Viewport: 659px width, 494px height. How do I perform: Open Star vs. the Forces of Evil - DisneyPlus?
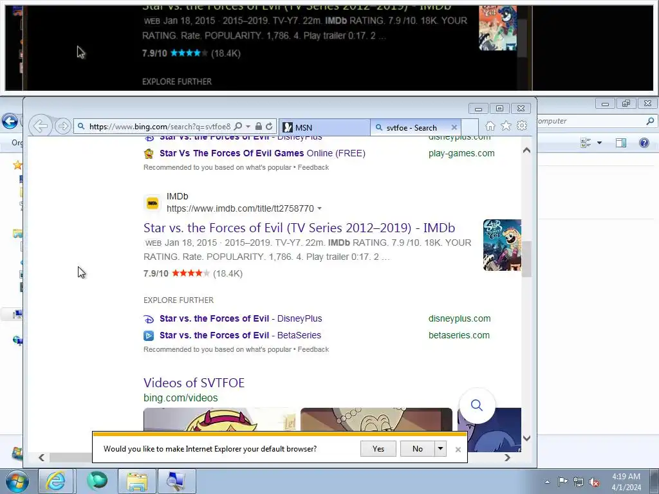click(241, 319)
